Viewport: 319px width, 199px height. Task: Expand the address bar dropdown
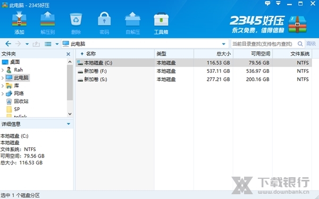coord(224,44)
